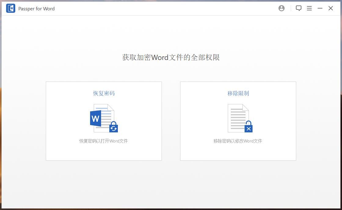Click the Passper for Word logo icon
Image resolution: width=342 pixels, height=210 pixels.
pyautogui.click(x=11, y=9)
